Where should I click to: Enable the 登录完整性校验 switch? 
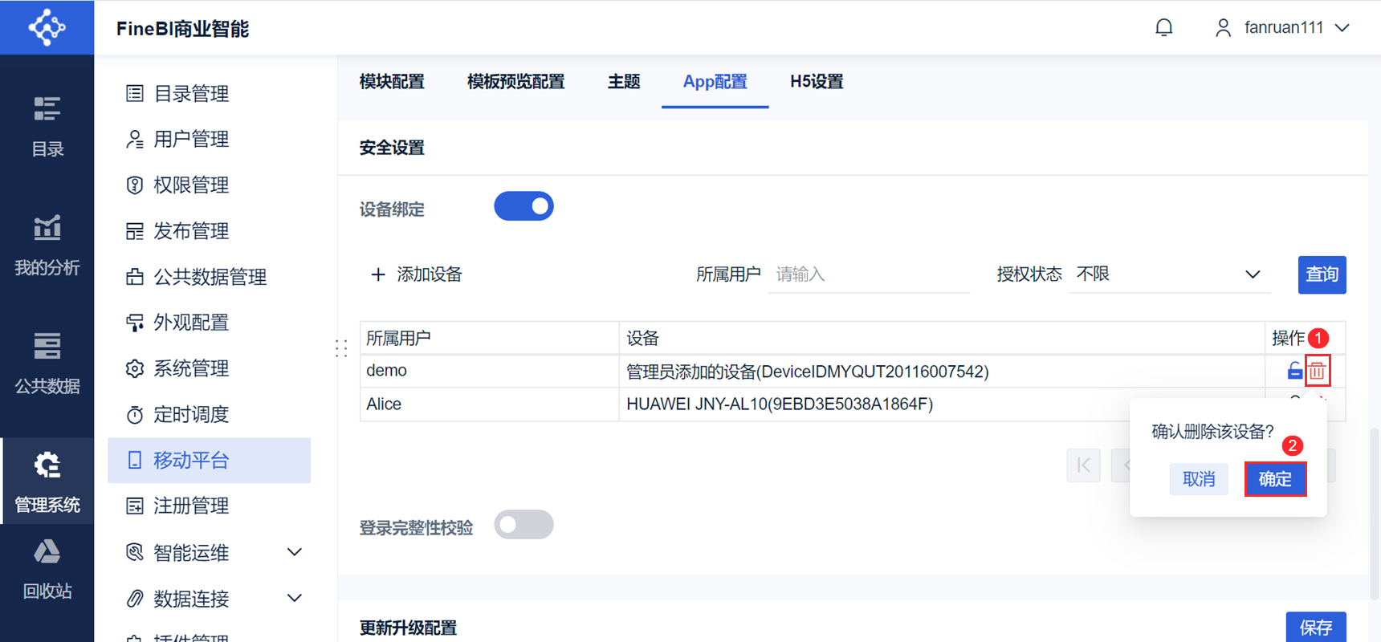(523, 525)
